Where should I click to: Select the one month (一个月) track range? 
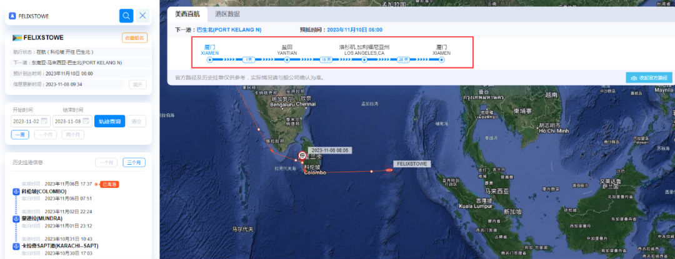pos(45,134)
